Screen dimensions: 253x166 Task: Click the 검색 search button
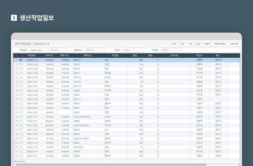(x=174, y=44)
